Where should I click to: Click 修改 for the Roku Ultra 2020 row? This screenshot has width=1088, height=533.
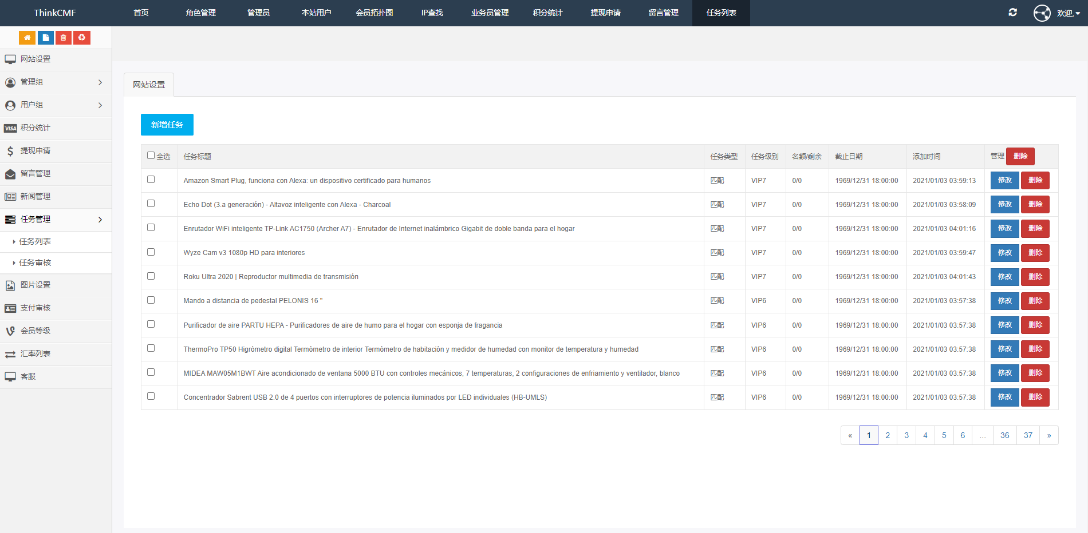click(1005, 277)
